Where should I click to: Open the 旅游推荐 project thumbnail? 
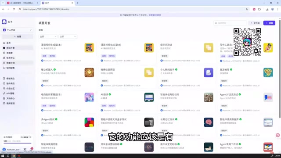[268, 72]
